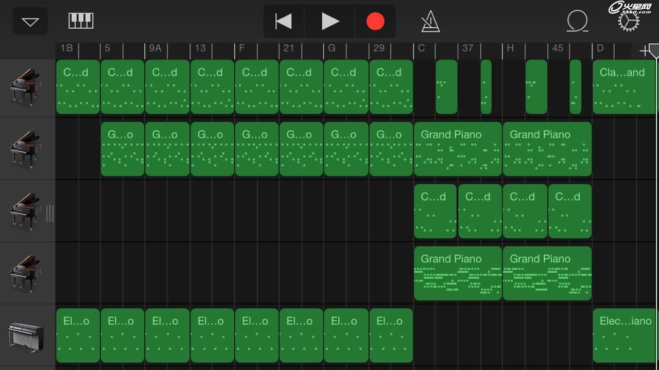659x370 pixels.
Task: Select the fourth grand piano track icon
Action: [25, 273]
